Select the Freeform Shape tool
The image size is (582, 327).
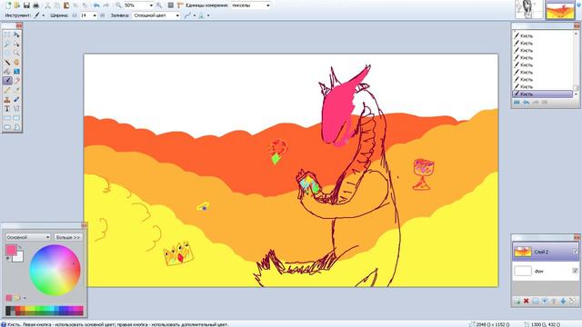pos(16,127)
